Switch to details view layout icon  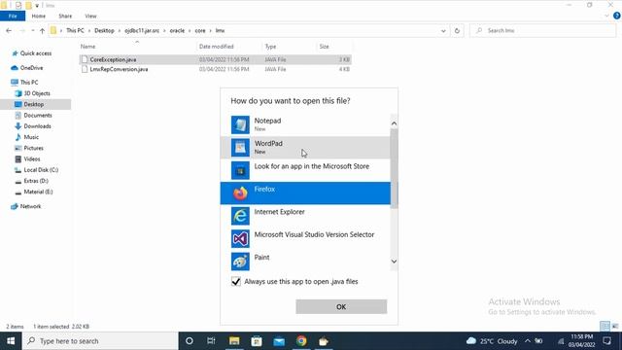[x=605, y=327]
